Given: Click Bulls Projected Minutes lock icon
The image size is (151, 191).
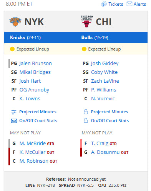Looking at the screenshot, I should click(86, 112).
